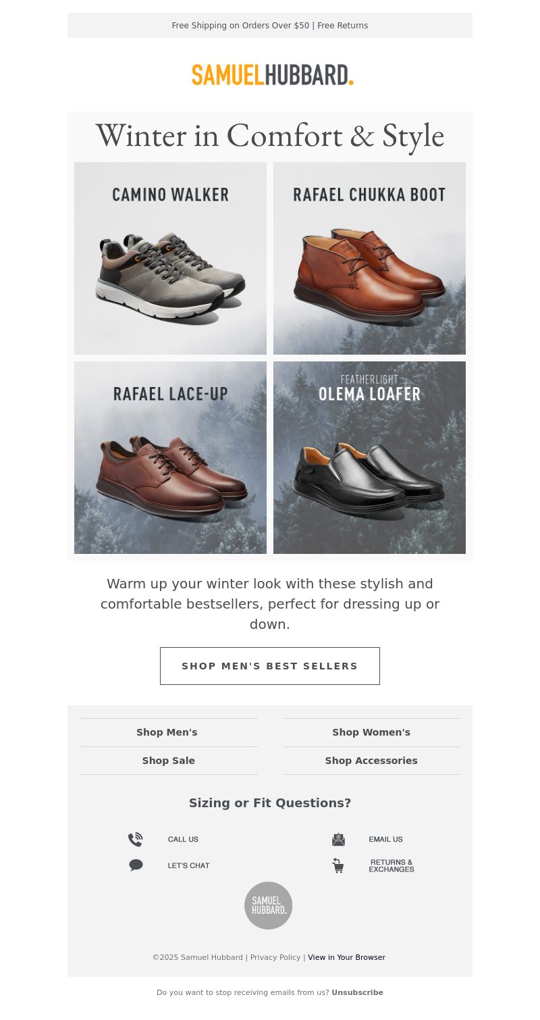This screenshot has width=540, height=1020.
Task: Open the Shop Accessories link
Action: click(x=371, y=761)
